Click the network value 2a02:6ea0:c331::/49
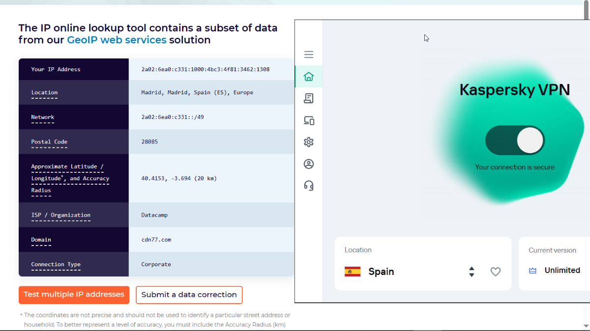Screen dimensions: 590x331 (x=173, y=117)
